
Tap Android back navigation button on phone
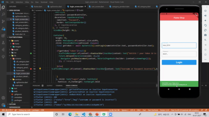[x=169, y=89]
